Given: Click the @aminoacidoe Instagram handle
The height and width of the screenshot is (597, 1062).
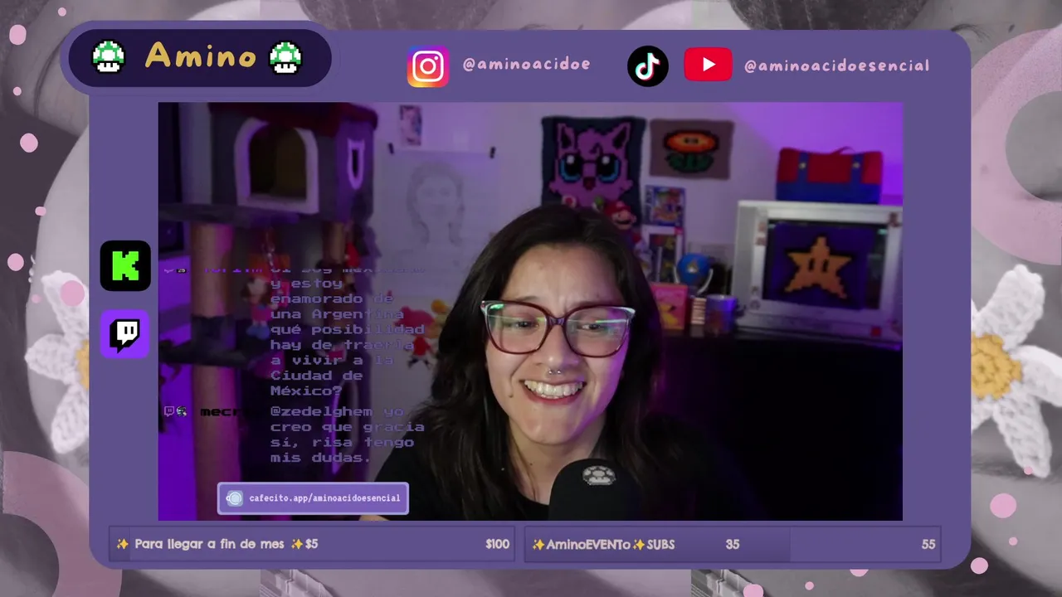Looking at the screenshot, I should pyautogui.click(x=526, y=65).
